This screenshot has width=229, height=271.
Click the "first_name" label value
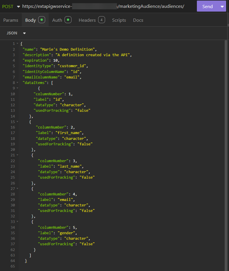pyautogui.click(x=69, y=133)
